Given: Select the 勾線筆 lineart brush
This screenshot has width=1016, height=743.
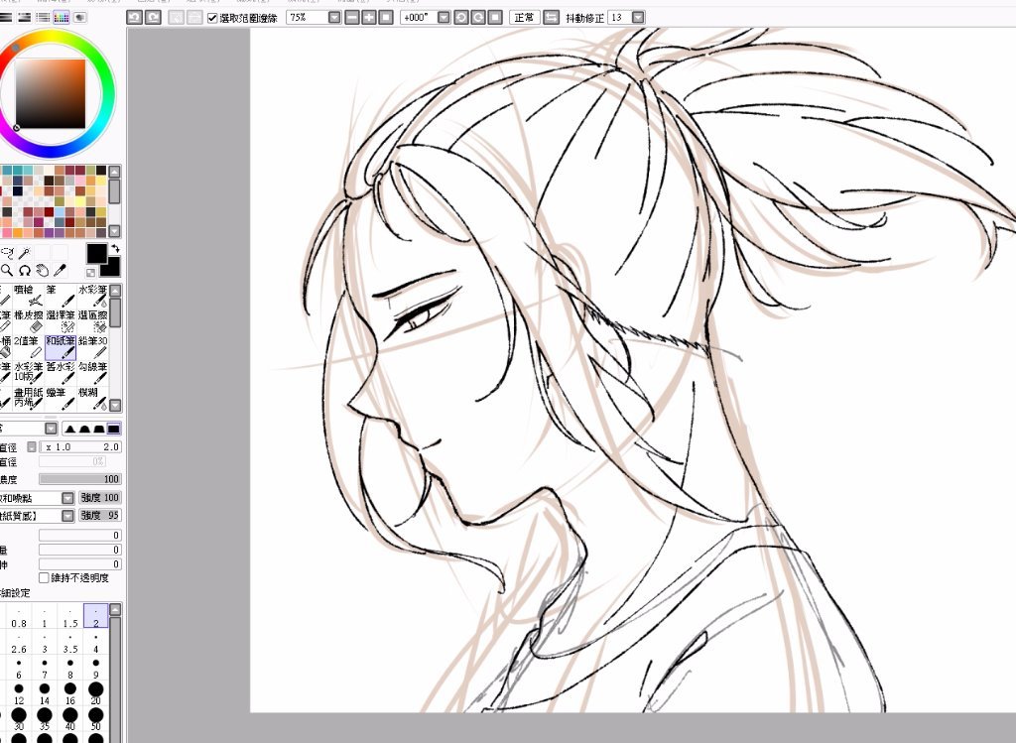Looking at the screenshot, I should click(x=92, y=373).
